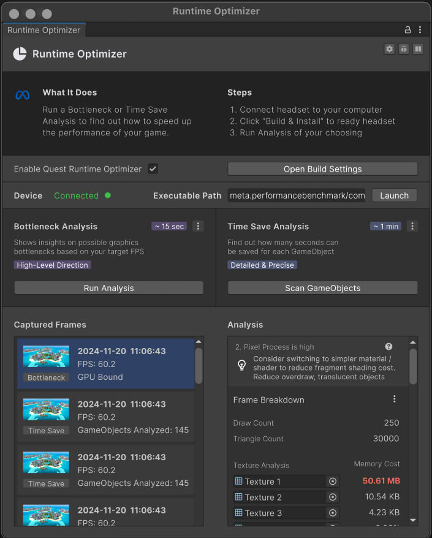Click the Scan GameObjects button

322,288
